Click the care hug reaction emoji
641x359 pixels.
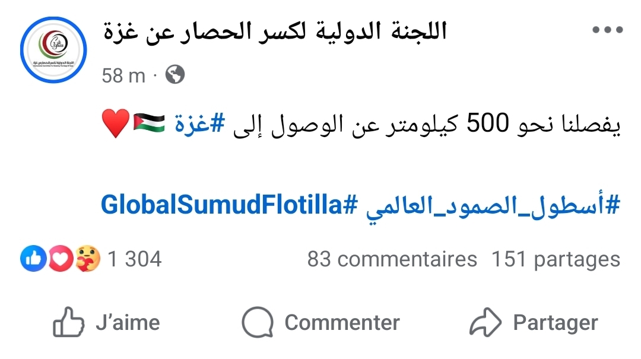click(87, 259)
